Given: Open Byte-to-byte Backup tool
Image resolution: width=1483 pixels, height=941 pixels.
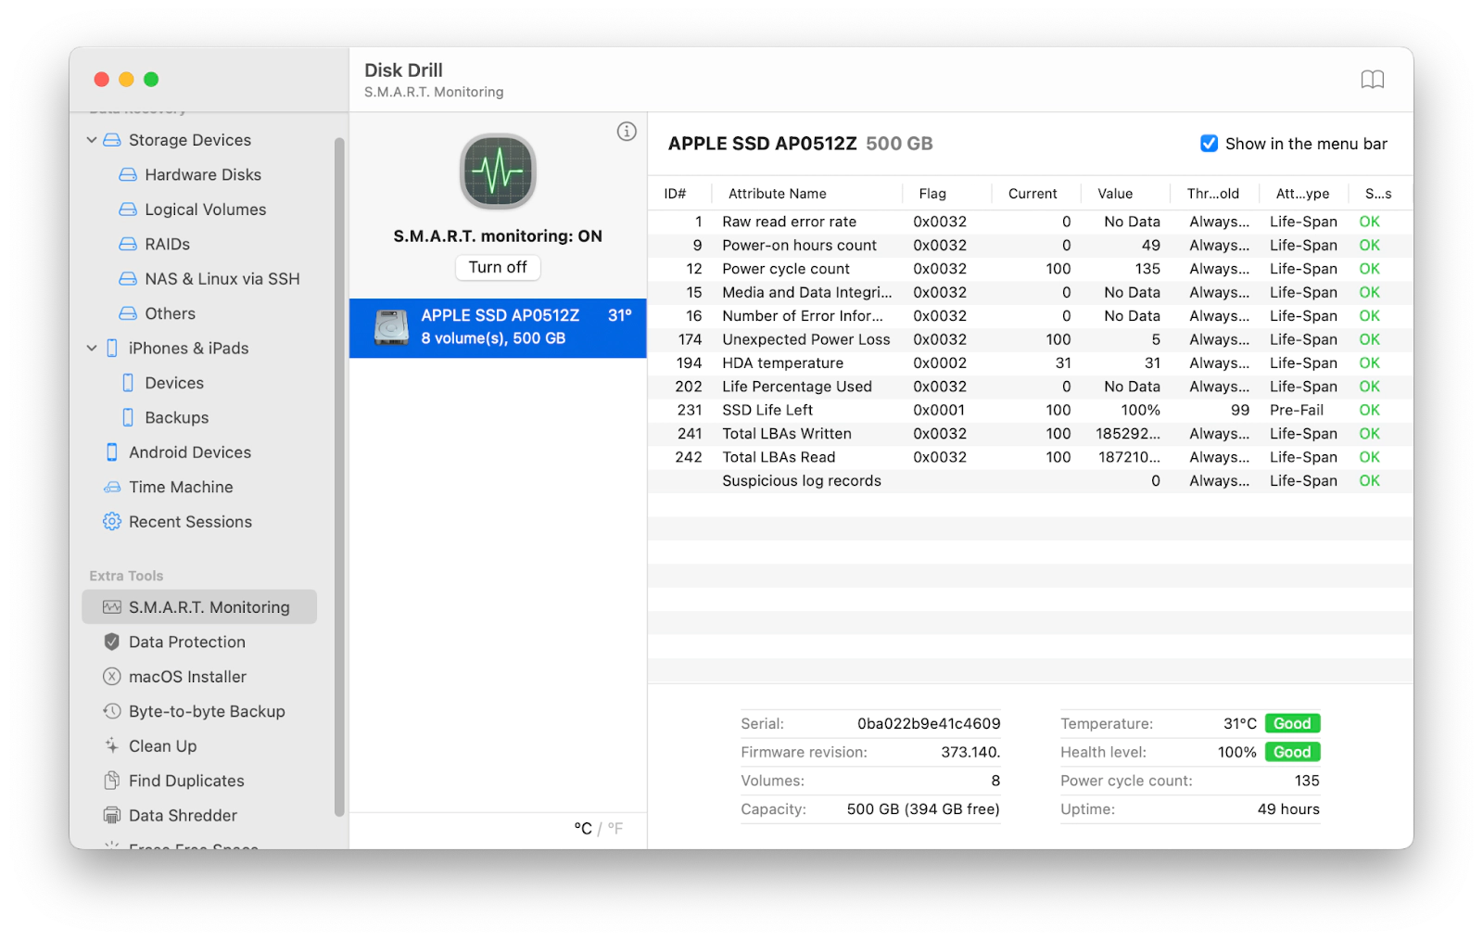Looking at the screenshot, I should click(x=207, y=711).
